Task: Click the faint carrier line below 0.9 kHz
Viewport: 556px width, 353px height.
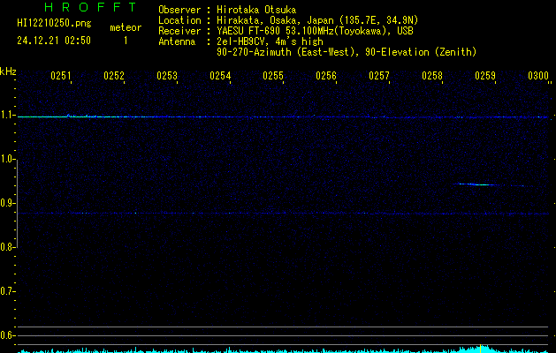Action: tap(283, 214)
